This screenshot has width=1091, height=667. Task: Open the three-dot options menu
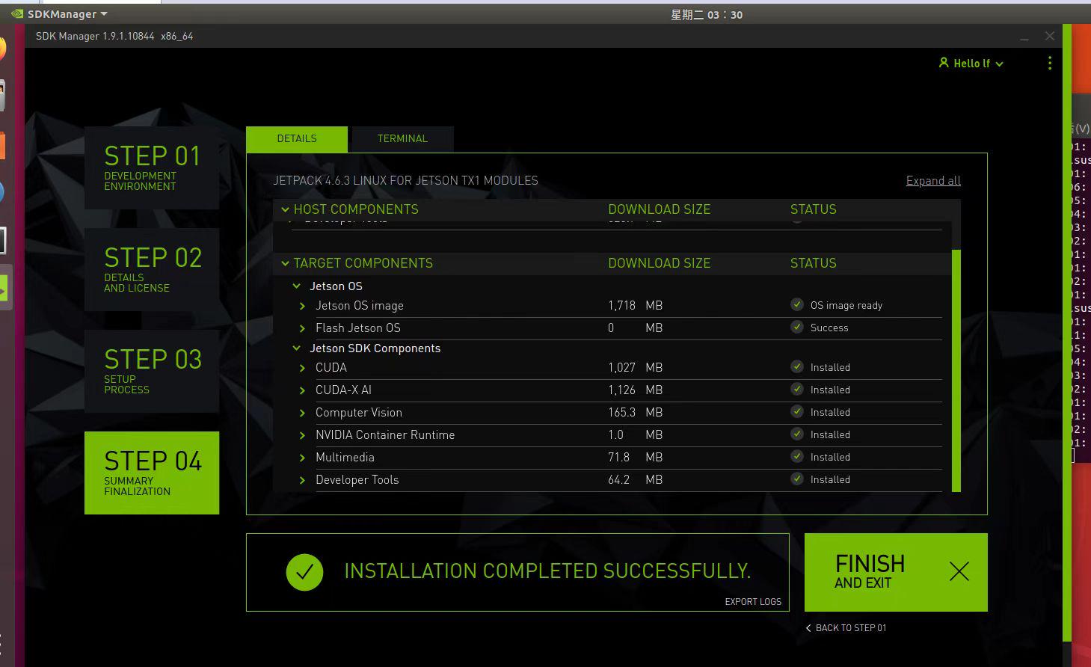point(1050,64)
